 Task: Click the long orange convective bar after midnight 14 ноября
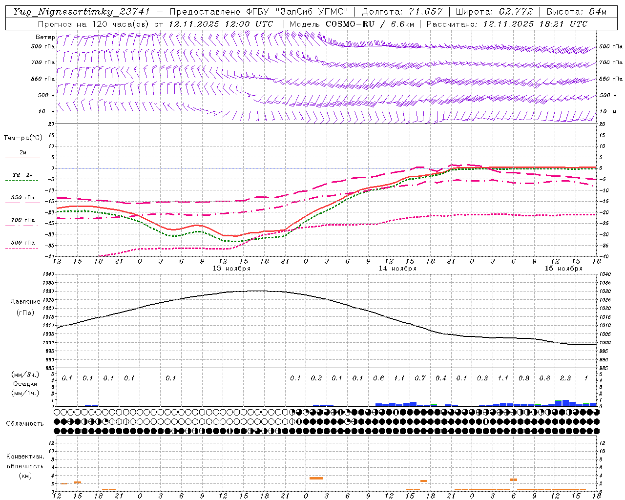[x=316, y=478]
